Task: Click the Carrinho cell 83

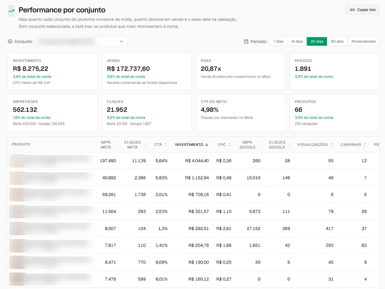Action: pyautogui.click(x=364, y=245)
